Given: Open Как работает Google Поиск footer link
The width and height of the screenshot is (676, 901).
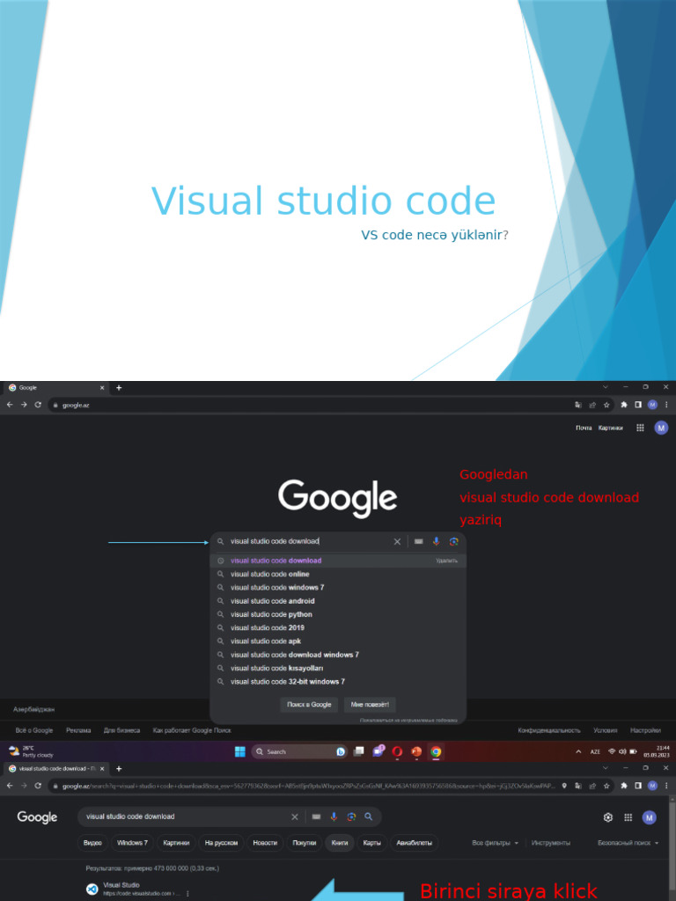Looking at the screenshot, I should (192, 730).
